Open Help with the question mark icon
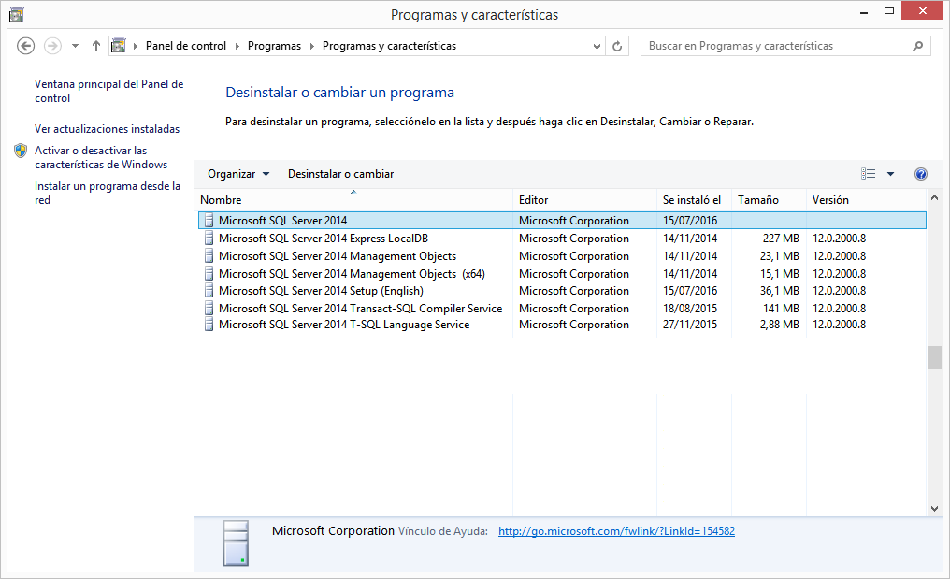The image size is (950, 579). [920, 174]
